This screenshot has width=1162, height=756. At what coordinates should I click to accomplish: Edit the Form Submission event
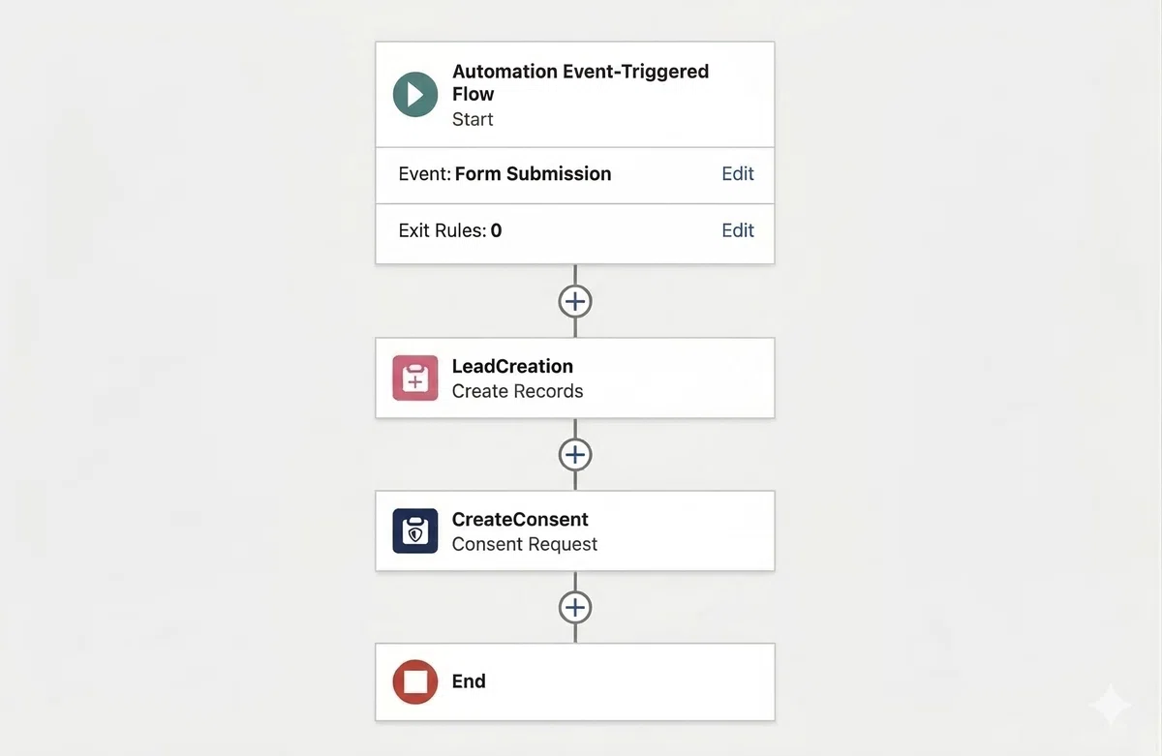738,174
